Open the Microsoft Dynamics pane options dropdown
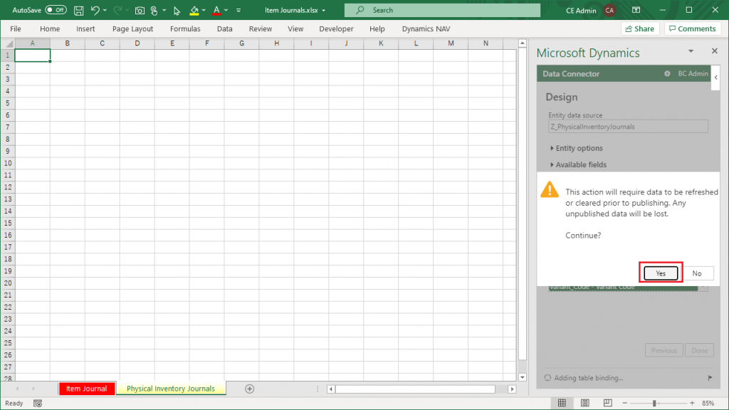The width and height of the screenshot is (729, 410). tap(691, 51)
